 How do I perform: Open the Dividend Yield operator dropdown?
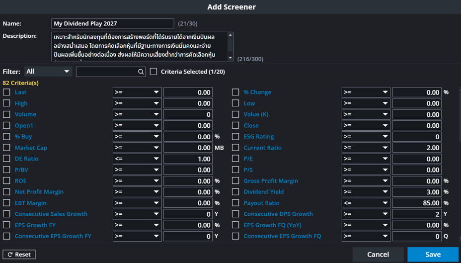pyautogui.click(x=366, y=192)
